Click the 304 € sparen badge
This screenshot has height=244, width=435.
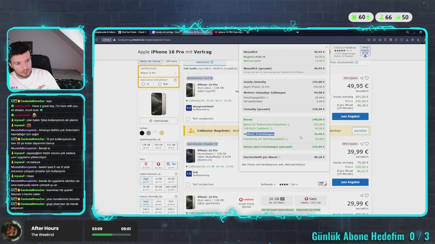(350, 144)
